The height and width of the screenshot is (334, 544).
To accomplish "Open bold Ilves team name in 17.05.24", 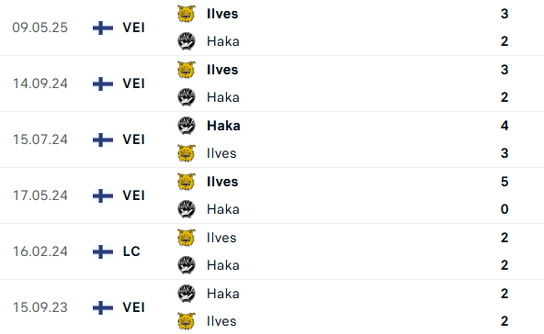I will (222, 182).
